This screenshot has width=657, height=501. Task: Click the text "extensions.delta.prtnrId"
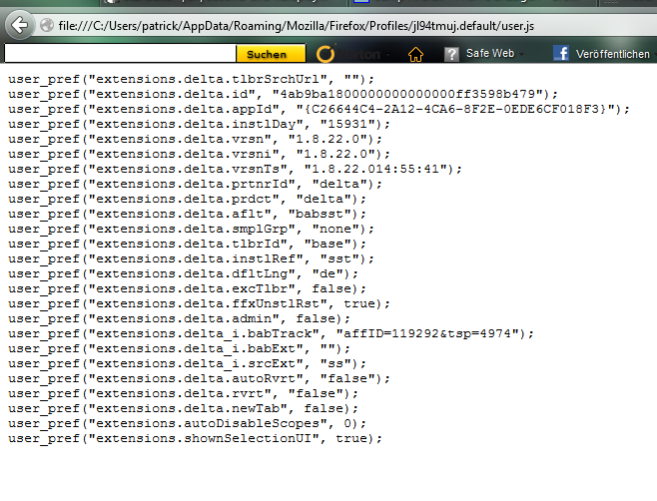pos(193,184)
